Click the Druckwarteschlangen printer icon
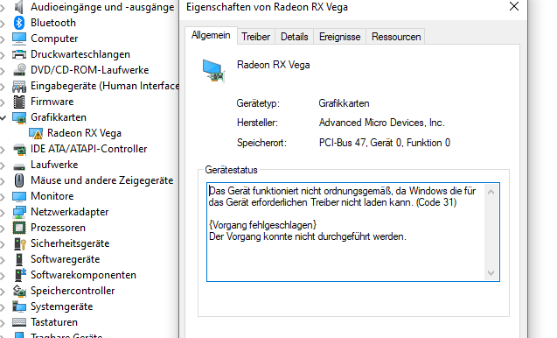 (x=19, y=54)
